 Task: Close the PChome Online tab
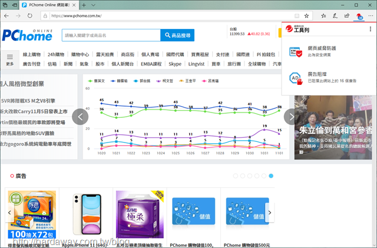(74, 5)
